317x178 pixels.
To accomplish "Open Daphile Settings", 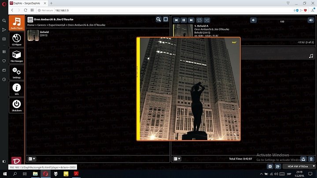I will (17, 72).
